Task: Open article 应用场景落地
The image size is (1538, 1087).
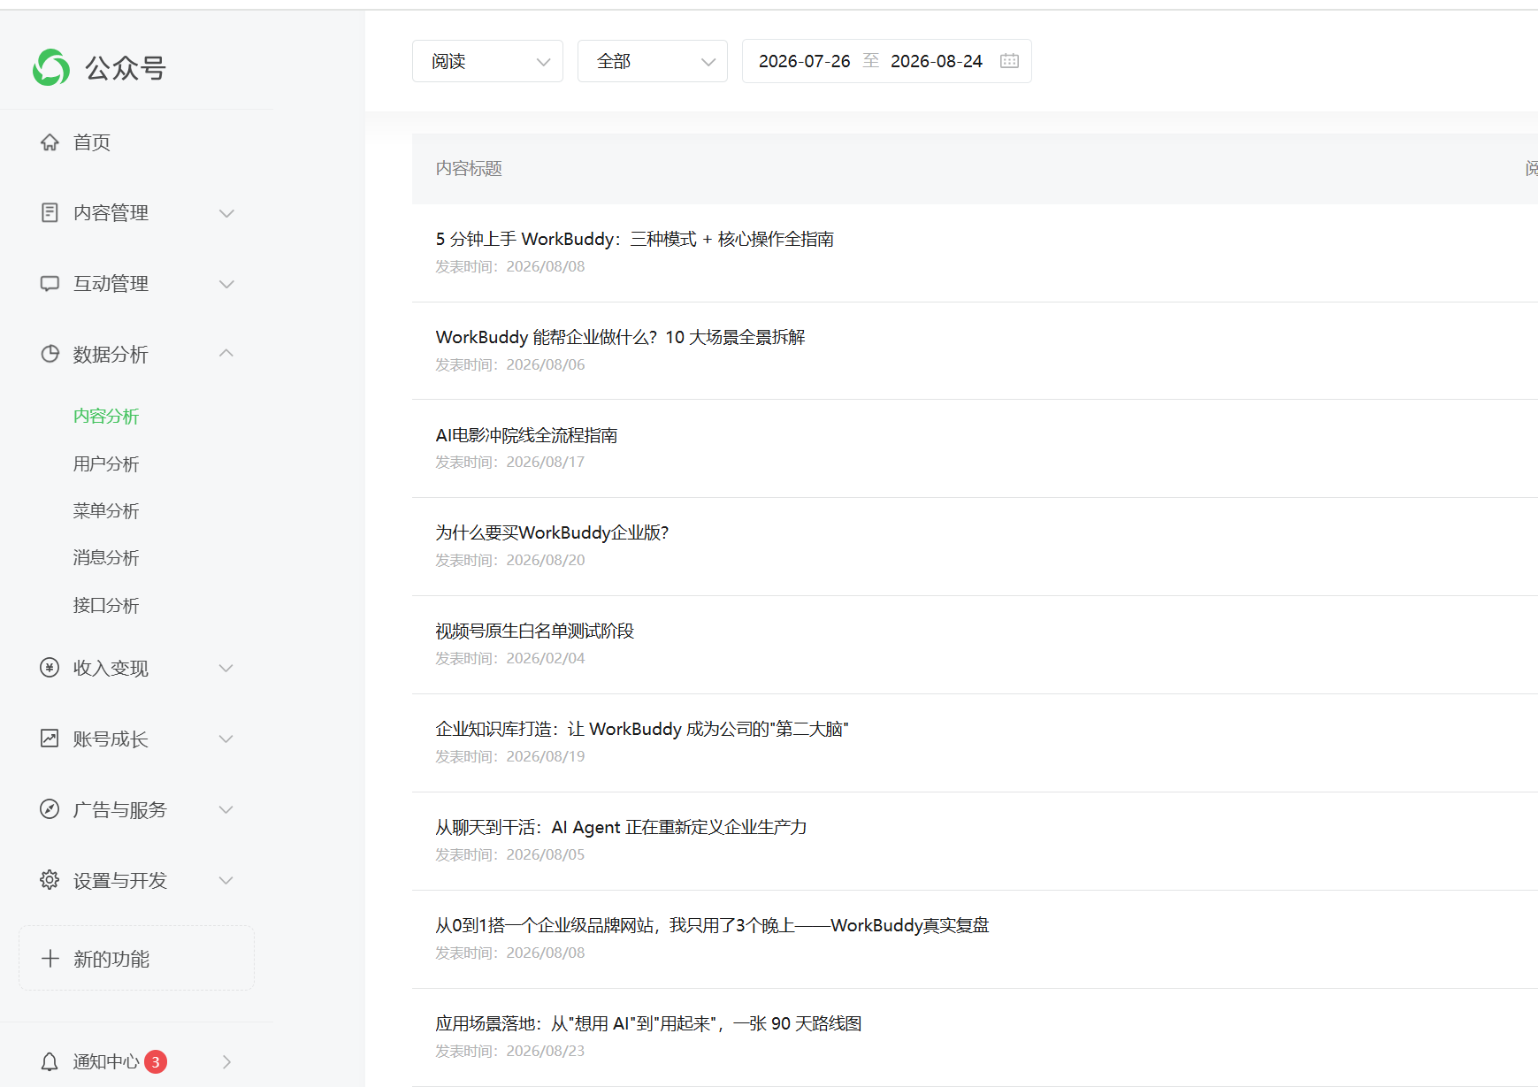Action: tap(648, 1023)
